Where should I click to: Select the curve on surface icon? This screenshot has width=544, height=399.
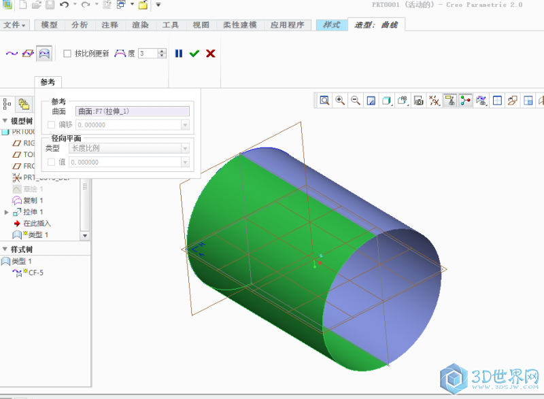pyautogui.click(x=44, y=54)
